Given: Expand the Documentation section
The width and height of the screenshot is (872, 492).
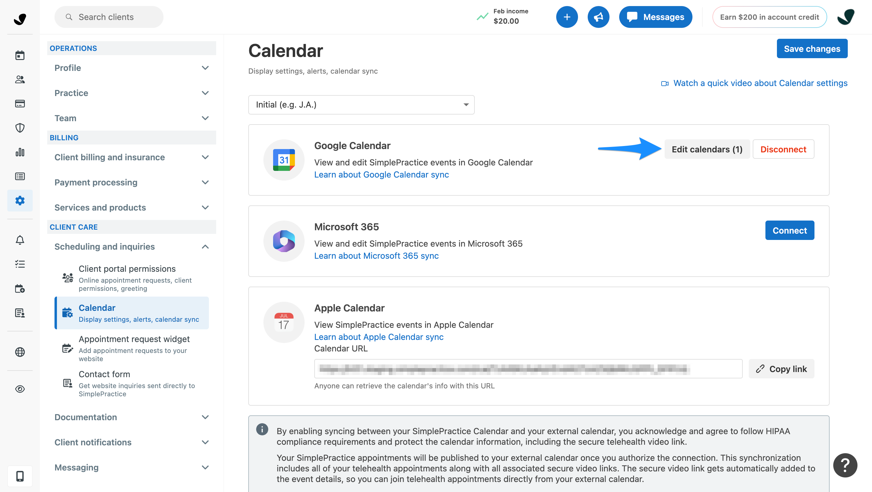Looking at the screenshot, I should click(131, 417).
